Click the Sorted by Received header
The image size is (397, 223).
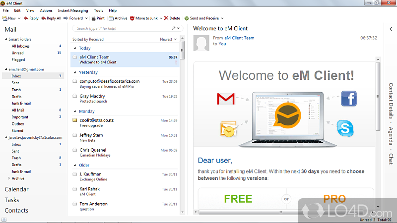pos(88,39)
